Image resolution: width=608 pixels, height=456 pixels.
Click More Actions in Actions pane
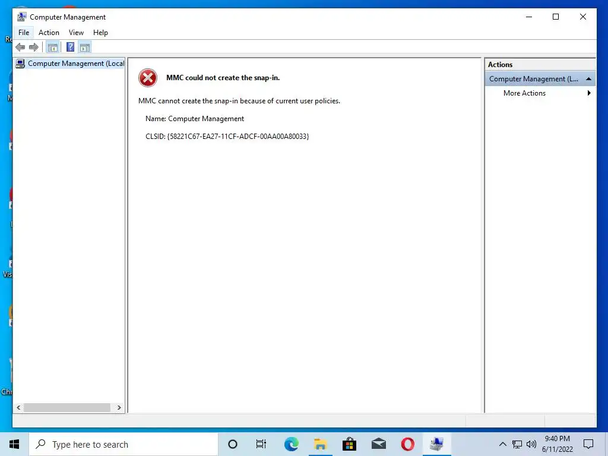524,93
